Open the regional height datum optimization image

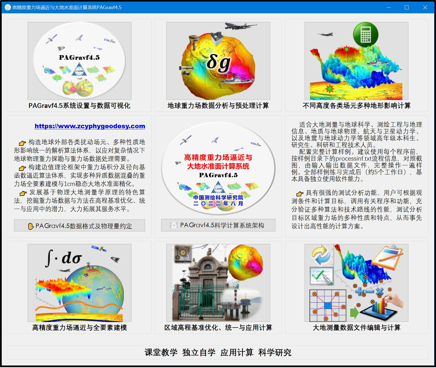point(218,283)
